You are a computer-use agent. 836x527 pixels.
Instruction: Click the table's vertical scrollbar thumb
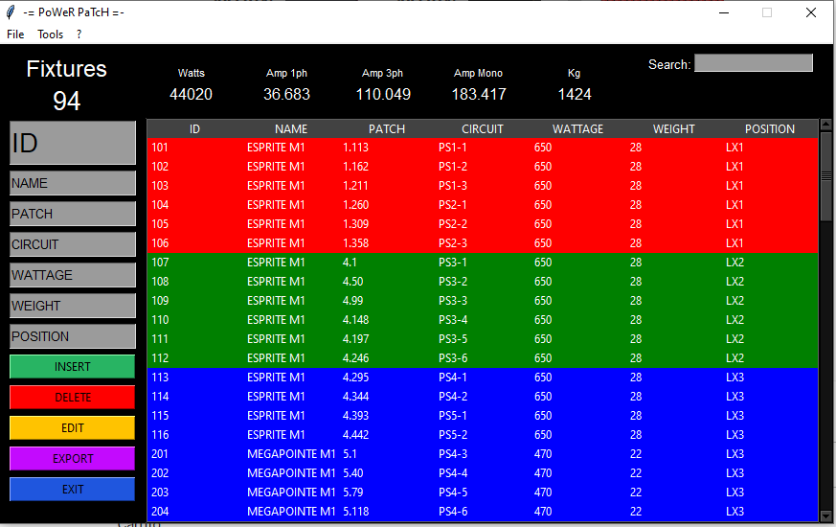click(x=825, y=182)
